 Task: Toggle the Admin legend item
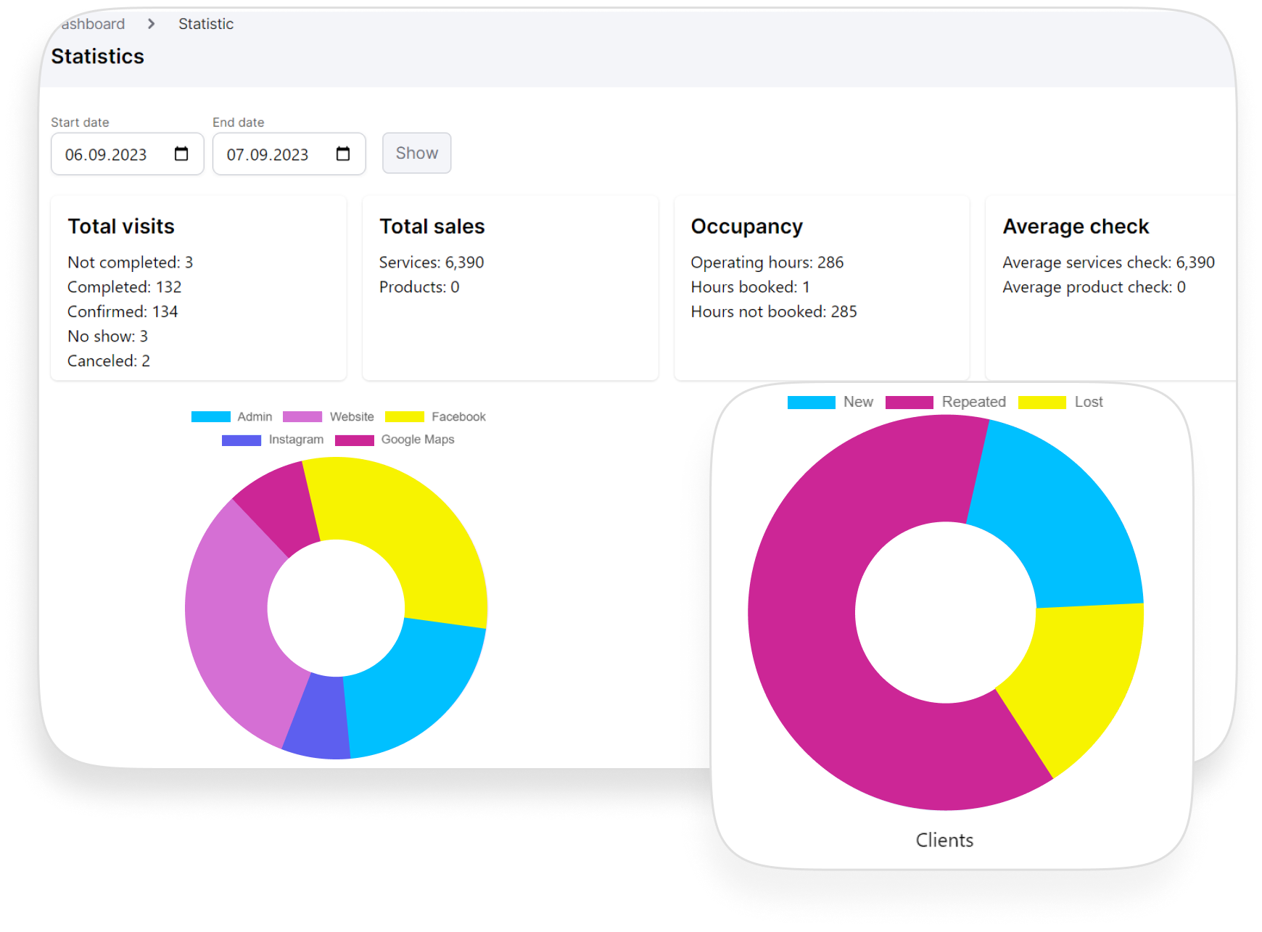click(x=231, y=417)
